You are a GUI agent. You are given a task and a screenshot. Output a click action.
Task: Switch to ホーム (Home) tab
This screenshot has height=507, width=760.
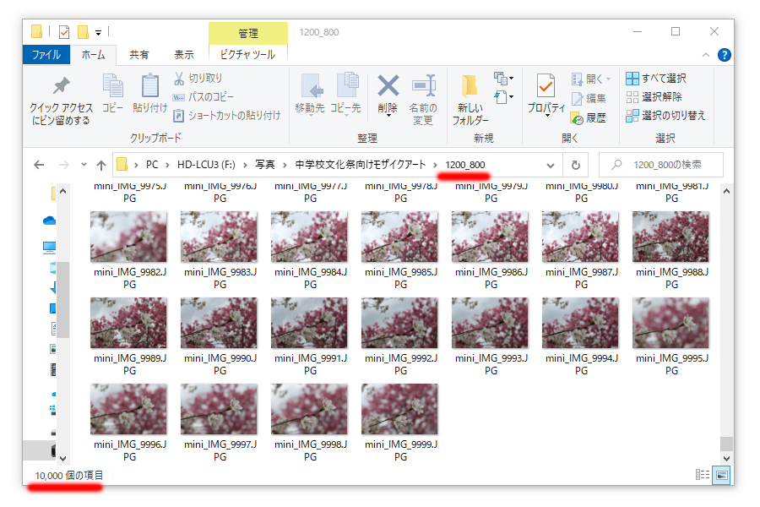pyautogui.click(x=93, y=55)
